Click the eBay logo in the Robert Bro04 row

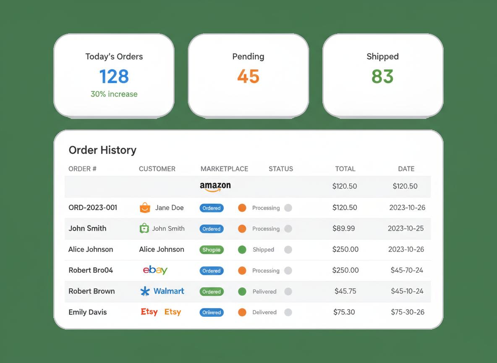click(x=155, y=270)
